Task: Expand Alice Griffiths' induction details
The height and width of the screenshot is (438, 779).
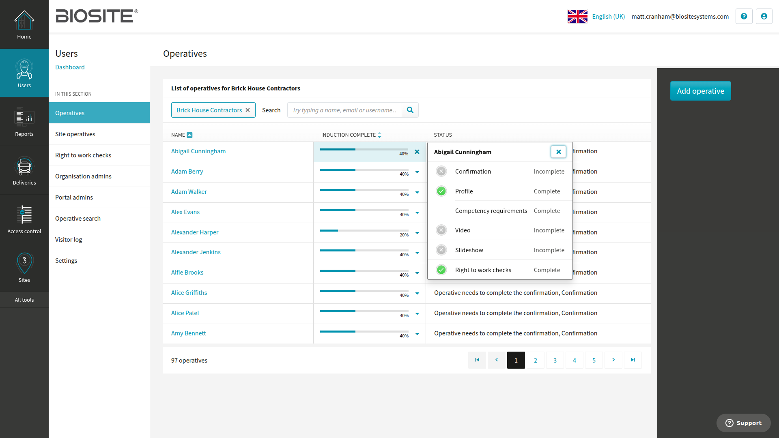Action: tap(417, 293)
